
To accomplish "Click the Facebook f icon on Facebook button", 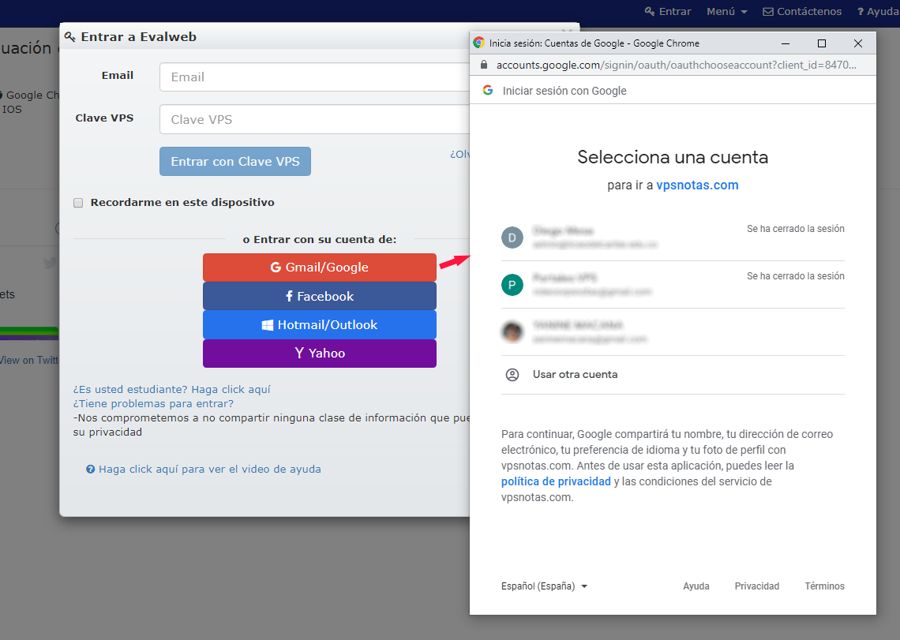I will click(x=289, y=296).
